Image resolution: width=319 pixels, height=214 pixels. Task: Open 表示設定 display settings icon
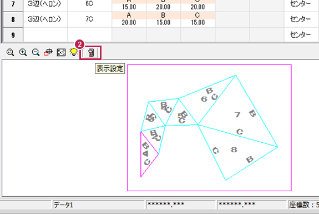click(91, 53)
